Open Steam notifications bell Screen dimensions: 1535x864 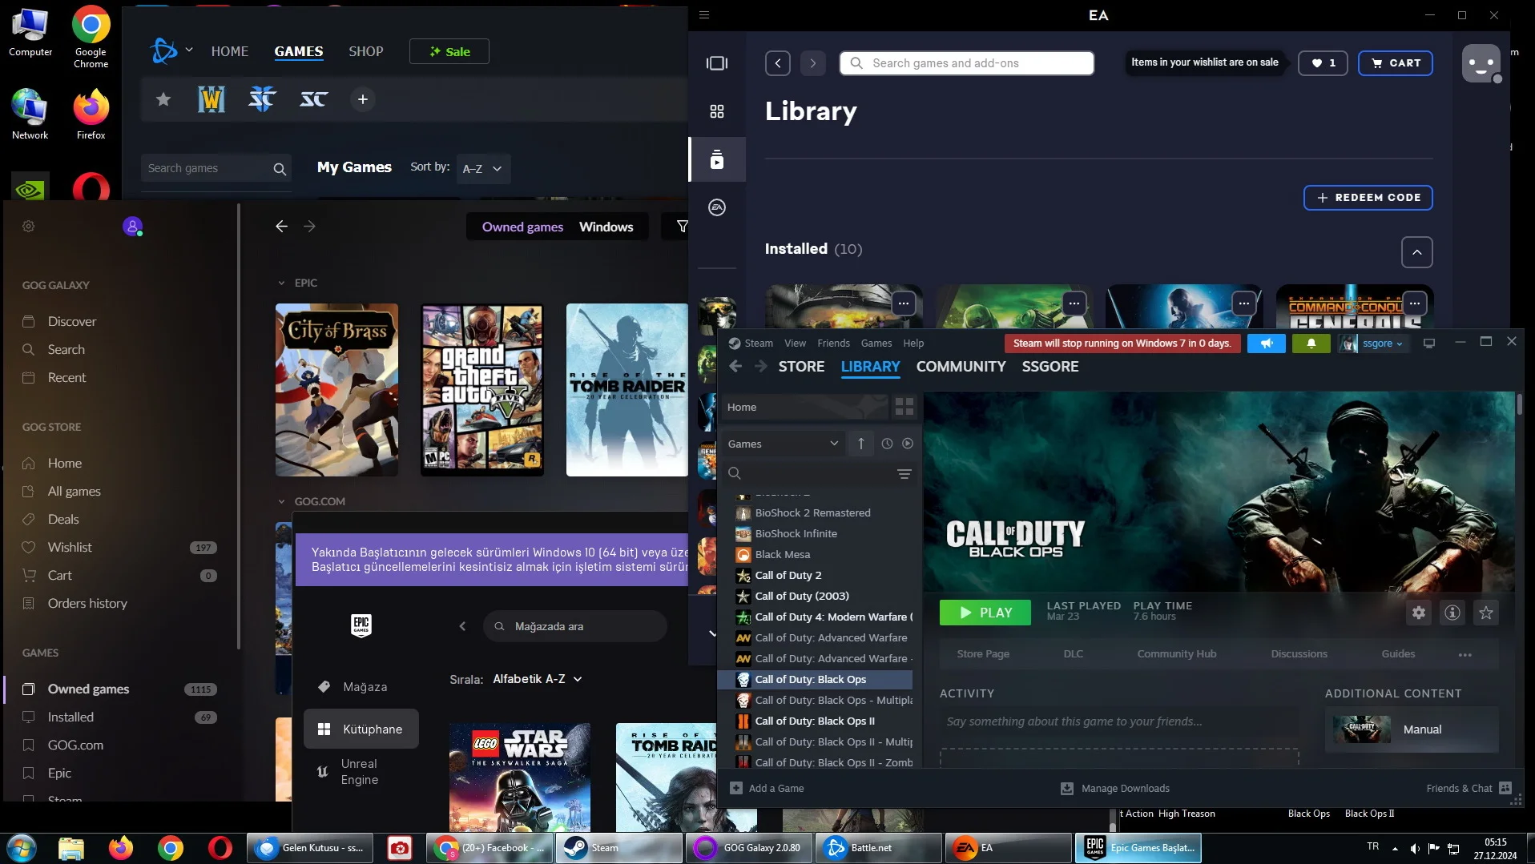[1311, 344]
